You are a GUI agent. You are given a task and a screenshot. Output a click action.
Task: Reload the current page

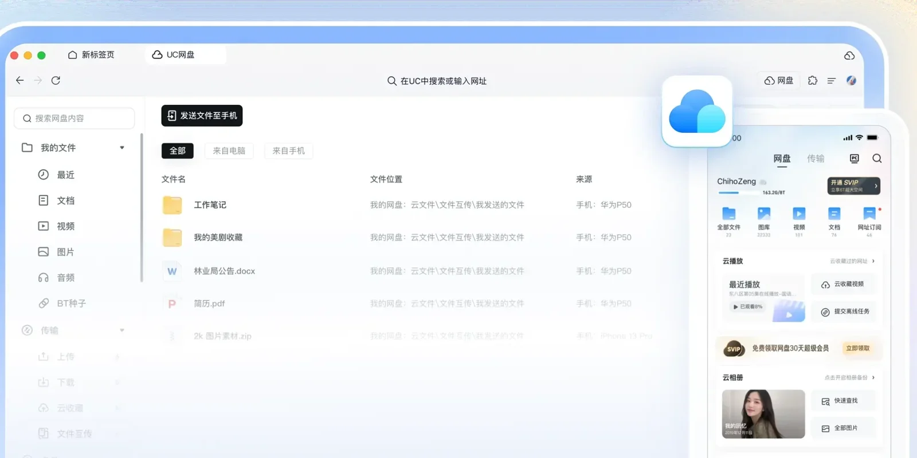click(x=56, y=80)
